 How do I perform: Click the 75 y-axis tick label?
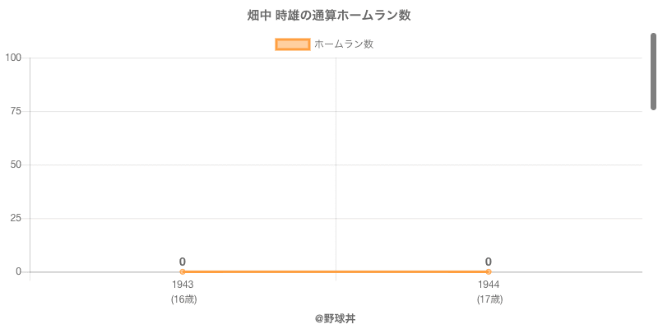(16, 111)
